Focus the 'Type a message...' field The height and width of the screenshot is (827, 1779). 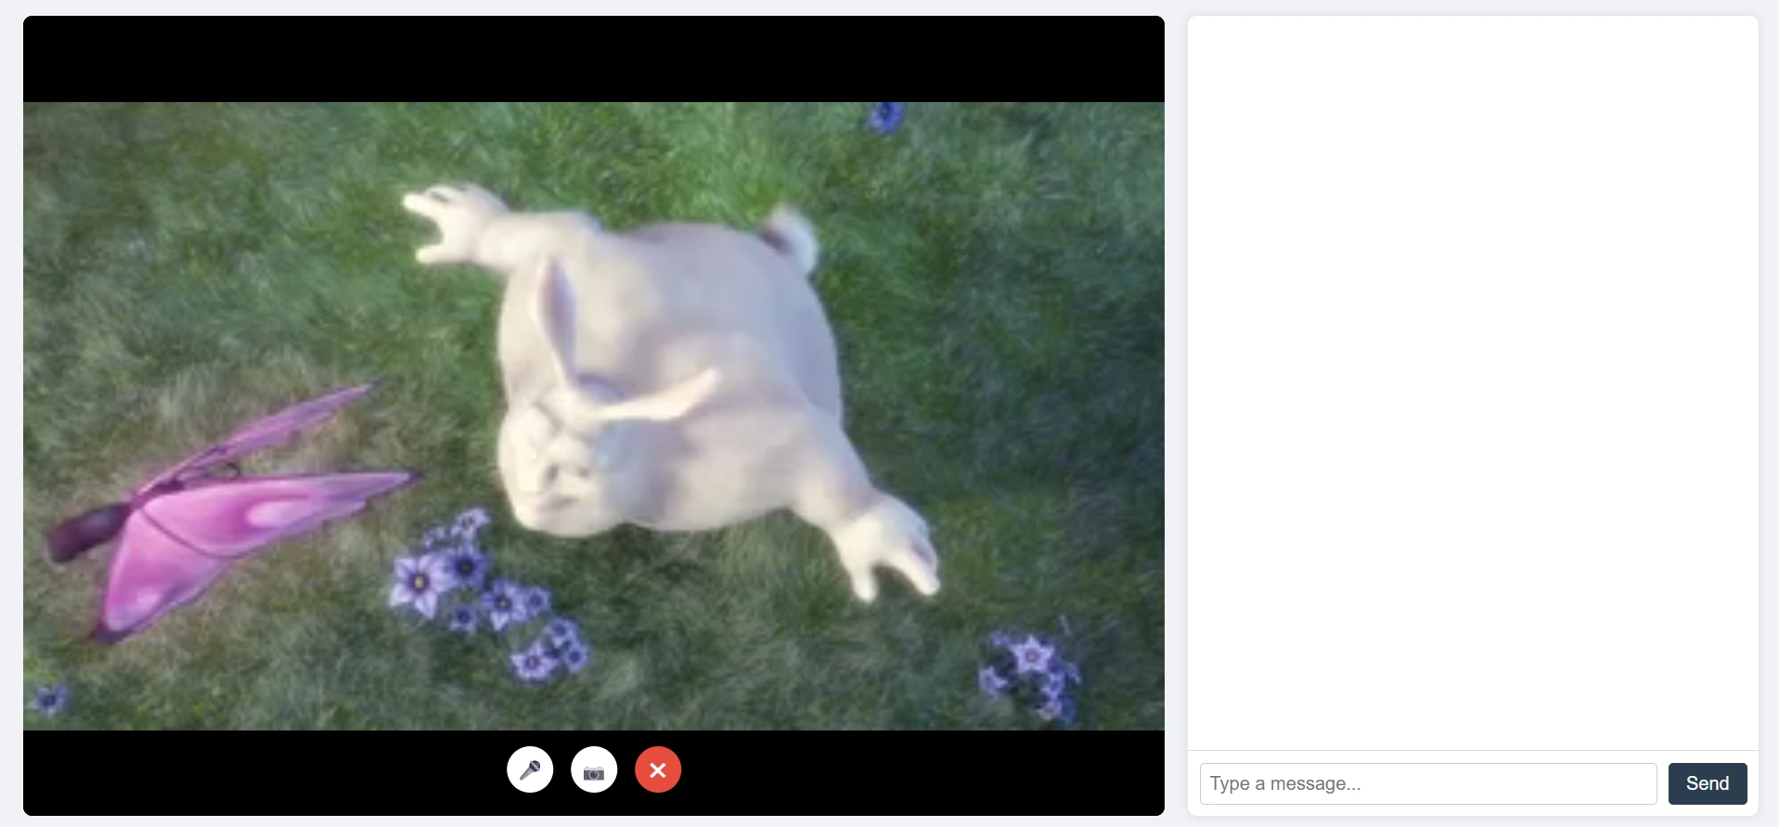tap(1428, 783)
